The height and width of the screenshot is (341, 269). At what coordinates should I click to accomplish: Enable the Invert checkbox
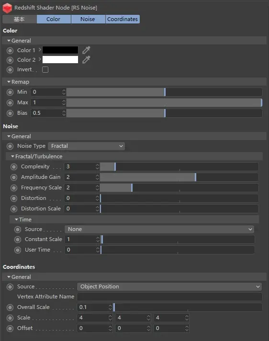tap(45, 70)
